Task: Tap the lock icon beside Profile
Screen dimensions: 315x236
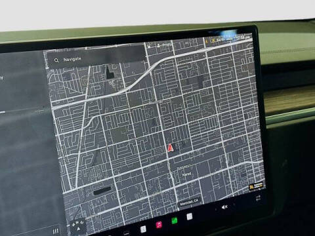Action: pos(150,46)
